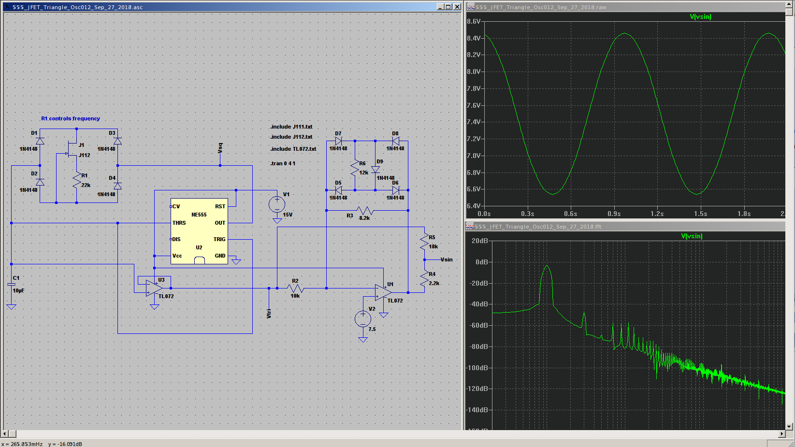Image resolution: width=795 pixels, height=447 pixels.
Task: Click the 0dB axis label in FFT plot
Action: pos(482,262)
